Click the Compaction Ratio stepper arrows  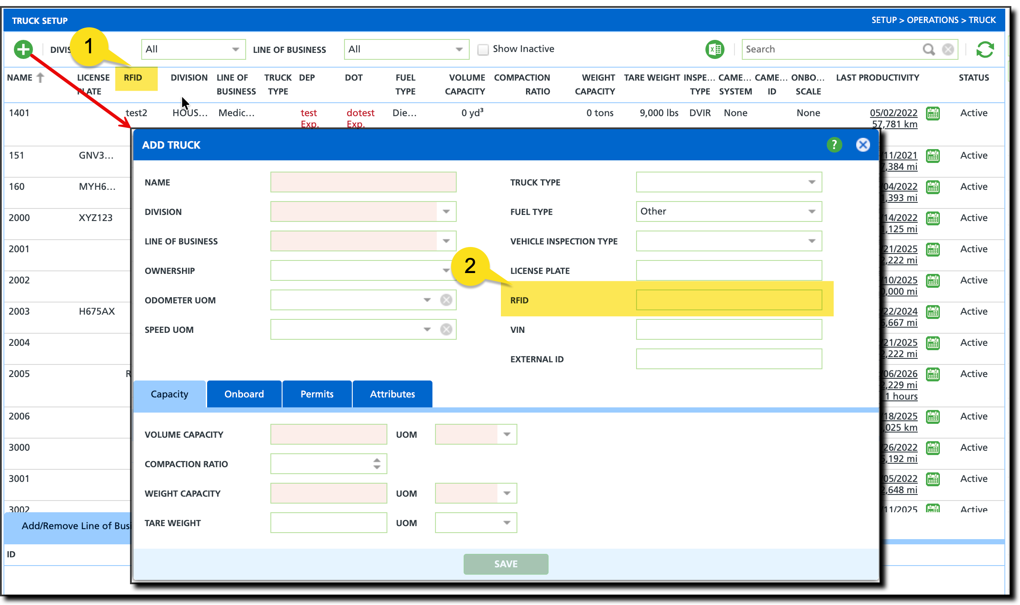(377, 464)
